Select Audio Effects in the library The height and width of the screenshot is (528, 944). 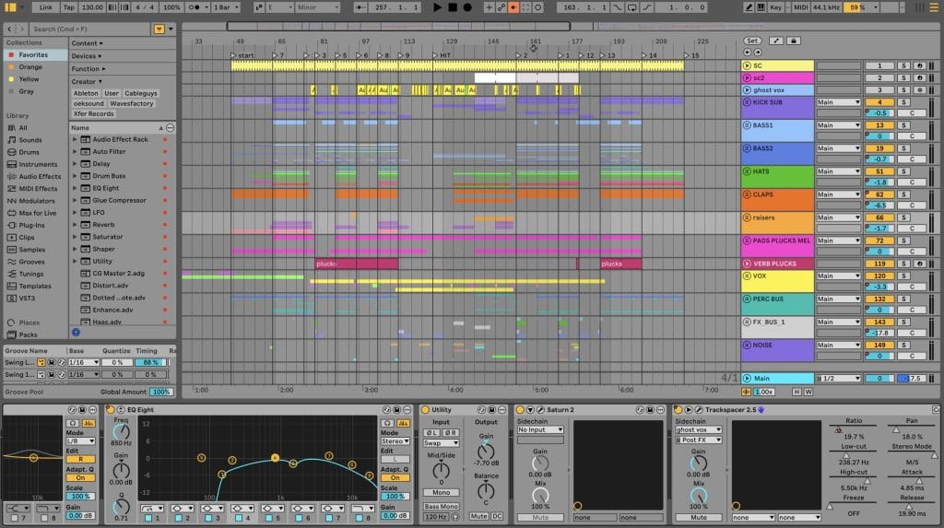[39, 176]
